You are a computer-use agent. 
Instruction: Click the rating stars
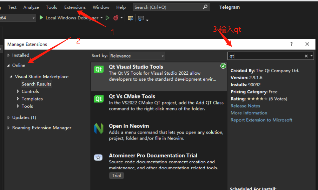257,99
